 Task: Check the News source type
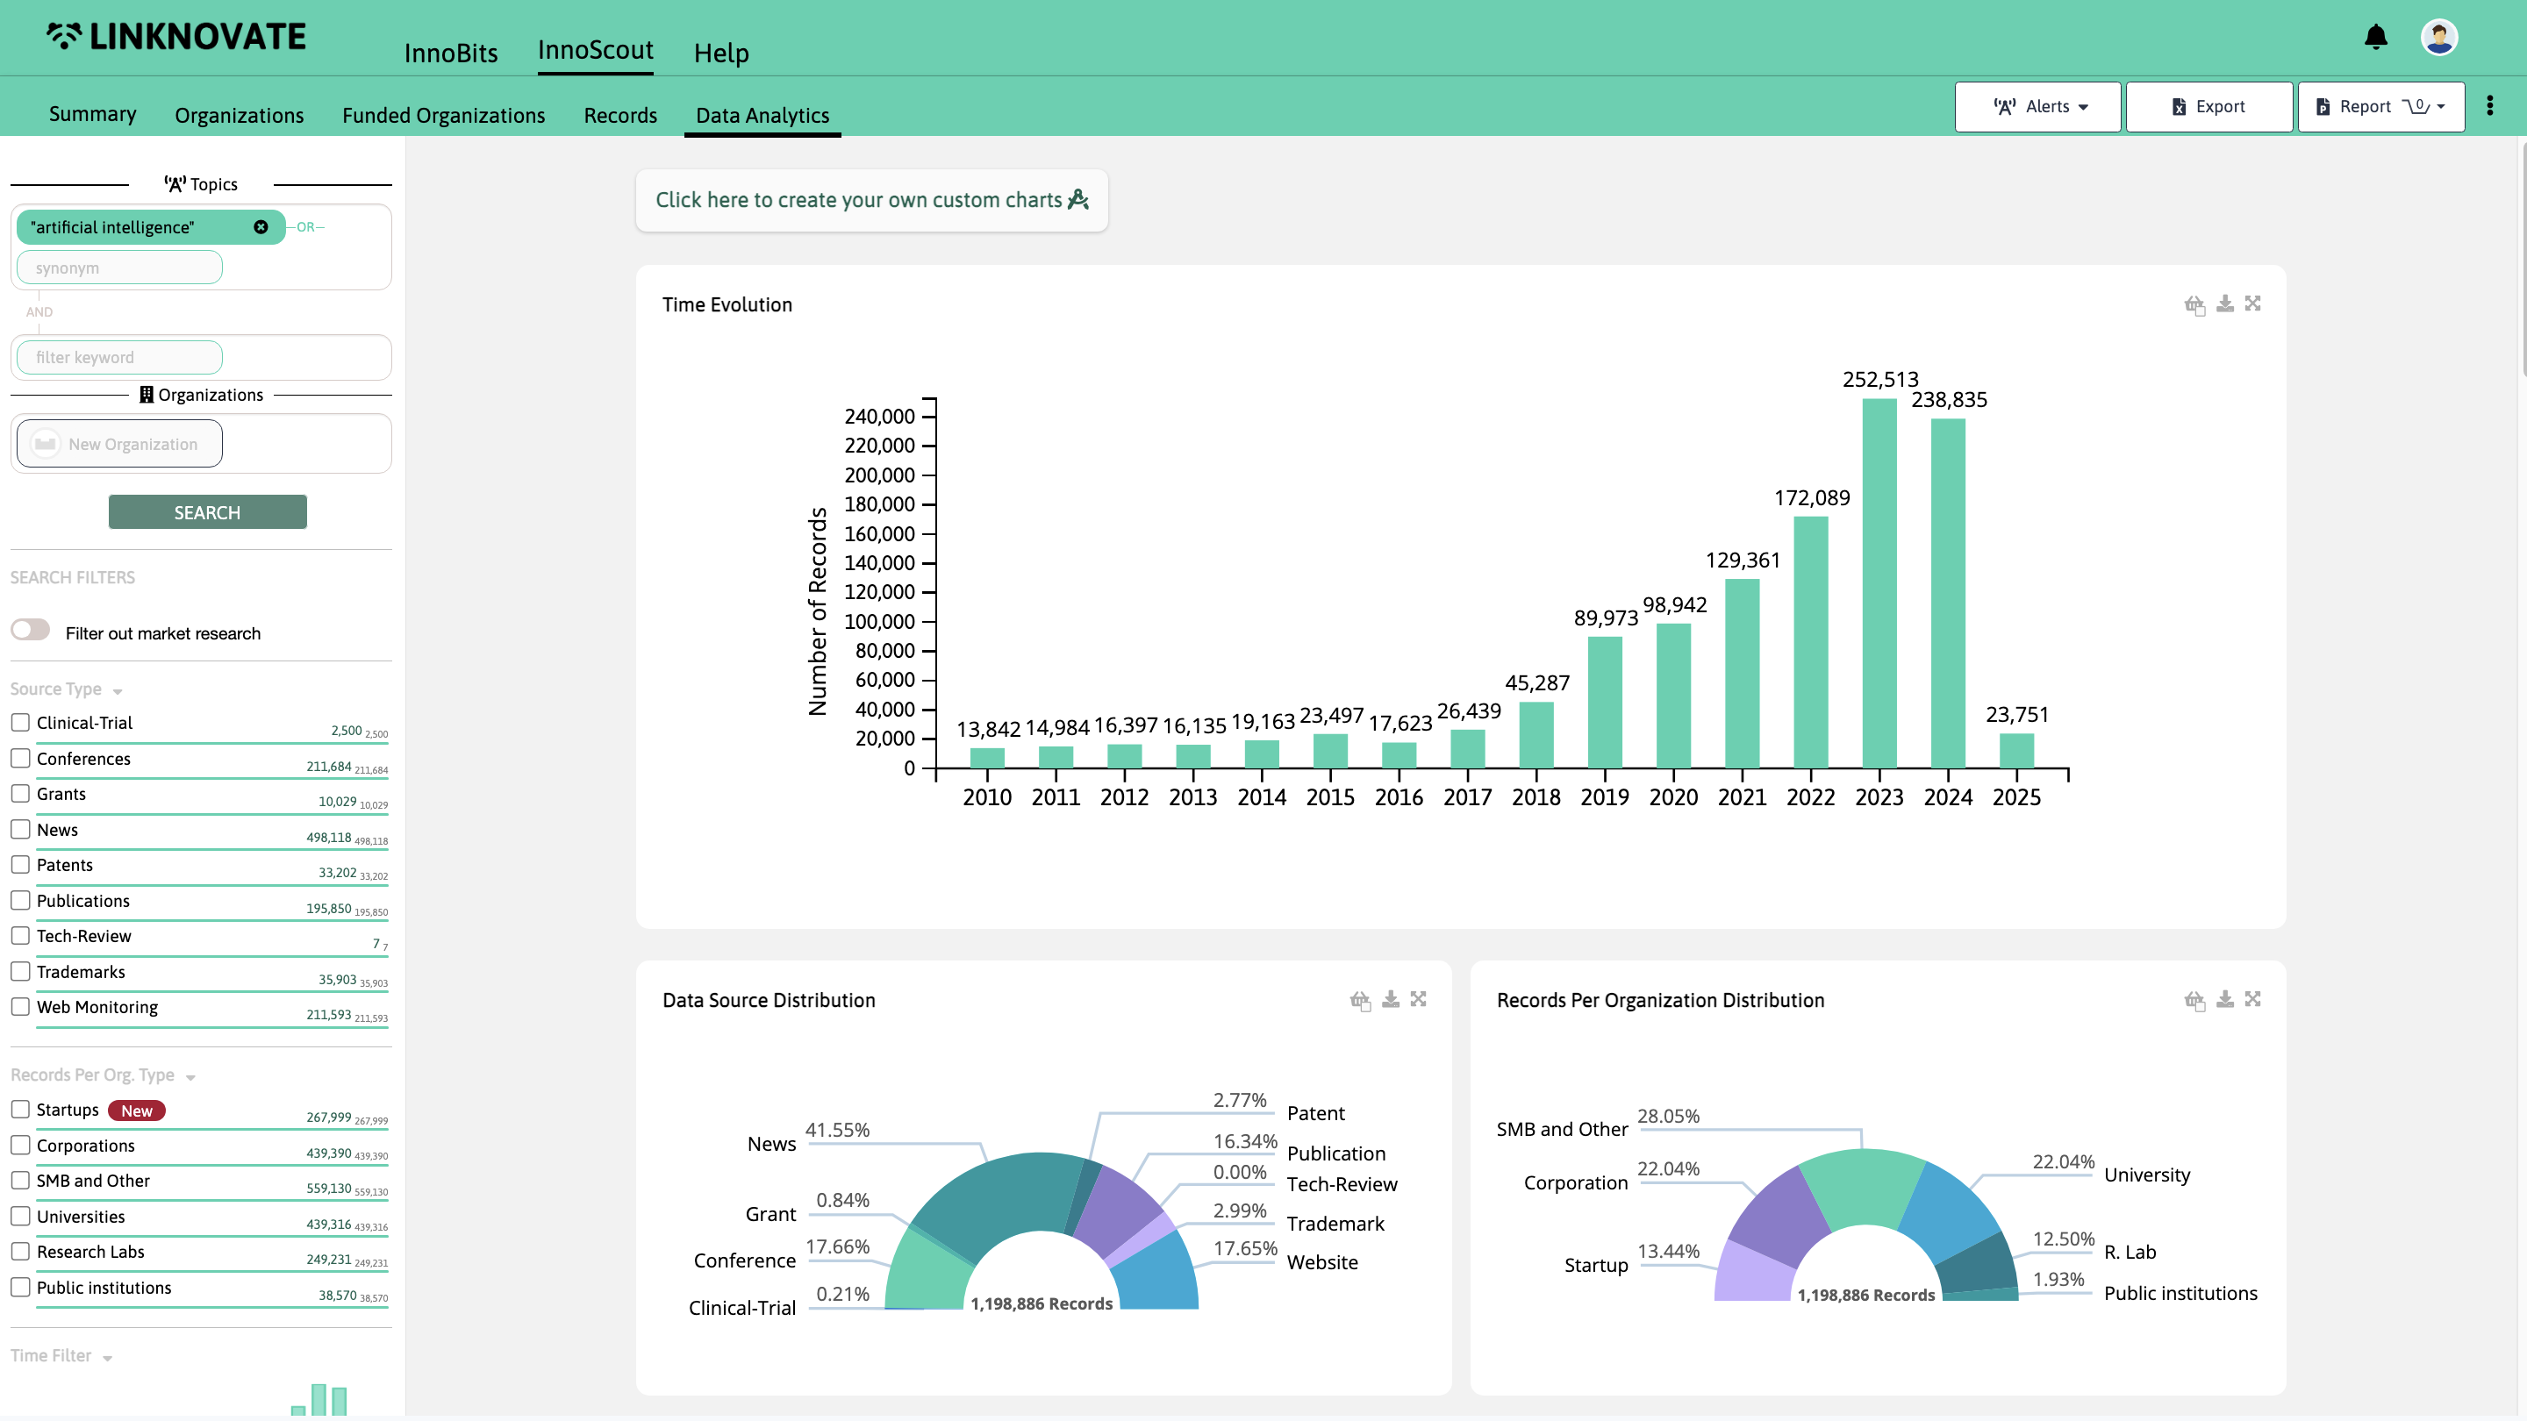click(x=20, y=830)
